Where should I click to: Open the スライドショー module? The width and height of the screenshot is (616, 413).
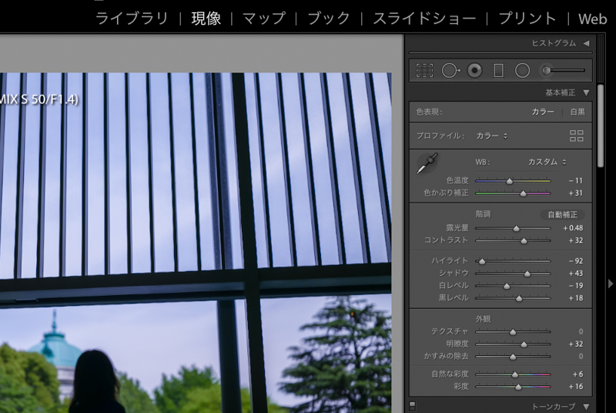(x=424, y=18)
